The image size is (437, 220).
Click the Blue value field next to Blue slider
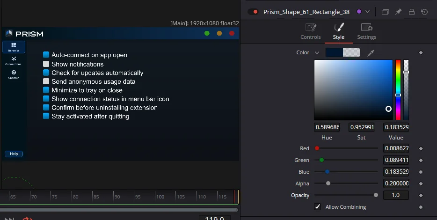(x=396, y=172)
